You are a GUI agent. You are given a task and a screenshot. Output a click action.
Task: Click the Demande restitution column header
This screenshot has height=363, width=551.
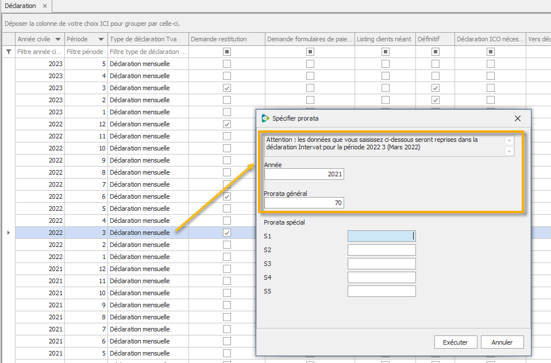[x=226, y=39]
